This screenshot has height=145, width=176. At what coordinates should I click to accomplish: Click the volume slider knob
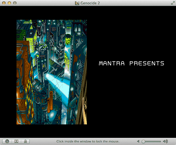pyautogui.click(x=143, y=141)
